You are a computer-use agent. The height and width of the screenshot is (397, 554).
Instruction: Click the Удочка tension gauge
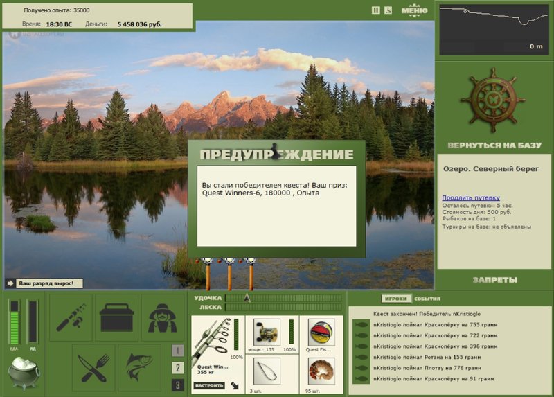(x=283, y=298)
